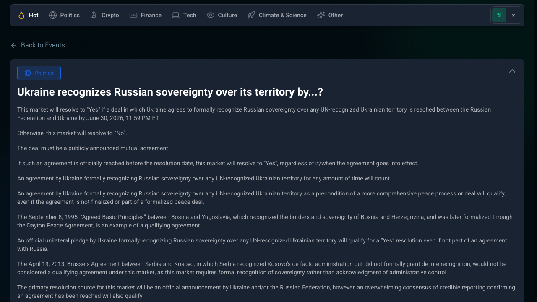The image size is (537, 302).
Task: Click the Hot flame icon
Action: 21,15
